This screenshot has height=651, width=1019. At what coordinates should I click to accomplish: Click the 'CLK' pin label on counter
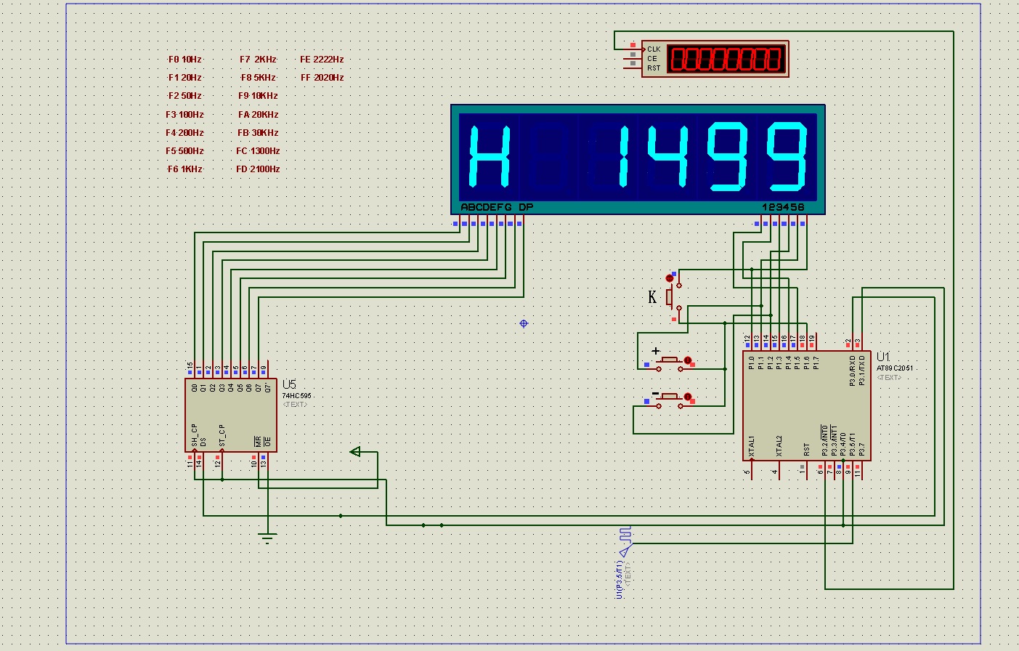(654, 49)
